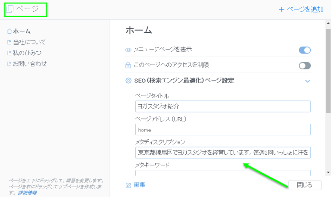Click the ホーム page heading text
The image size is (331, 197).
[x=139, y=31]
